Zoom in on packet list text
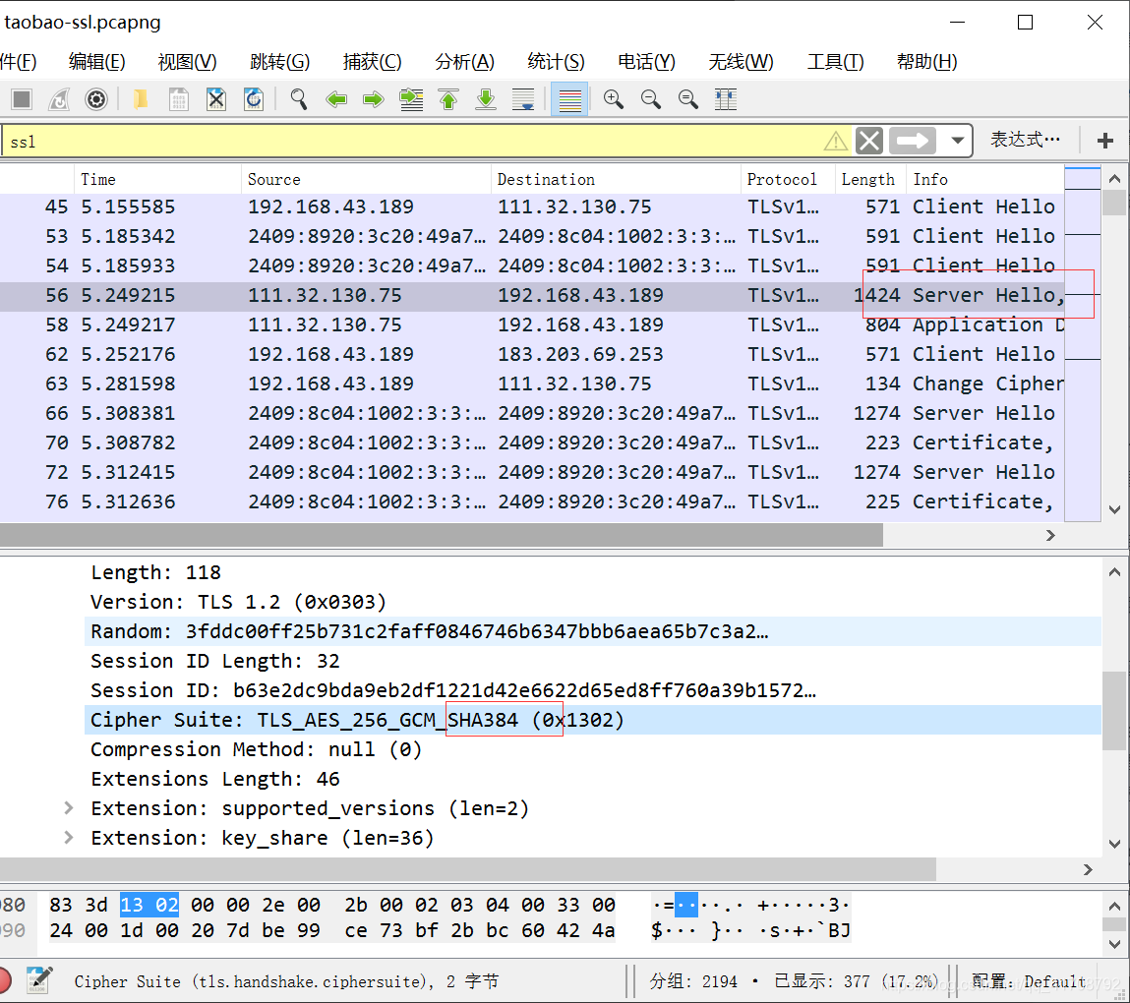This screenshot has width=1130, height=1003. tap(614, 98)
